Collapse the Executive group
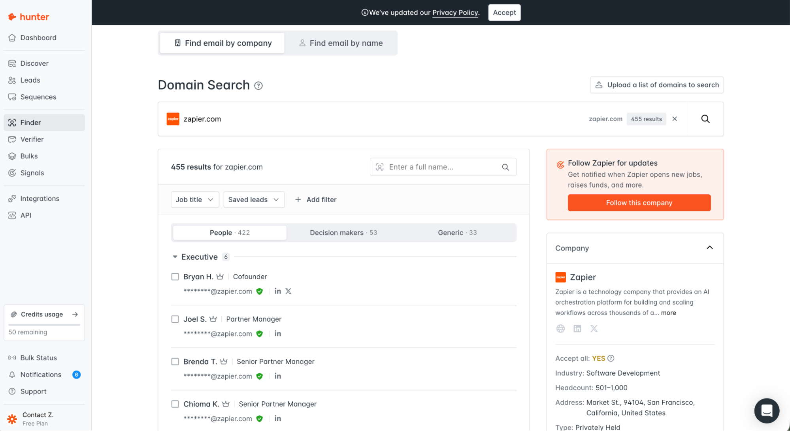This screenshot has width=790, height=431. pyautogui.click(x=175, y=257)
